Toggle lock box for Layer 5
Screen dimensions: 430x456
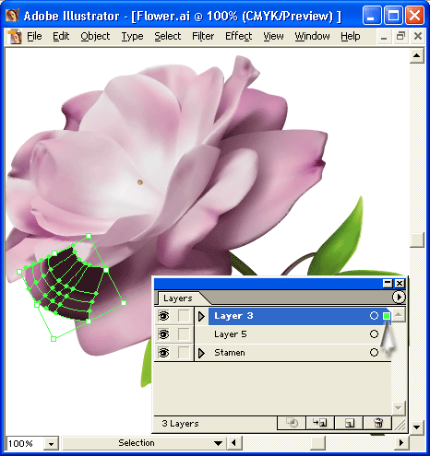tap(184, 334)
